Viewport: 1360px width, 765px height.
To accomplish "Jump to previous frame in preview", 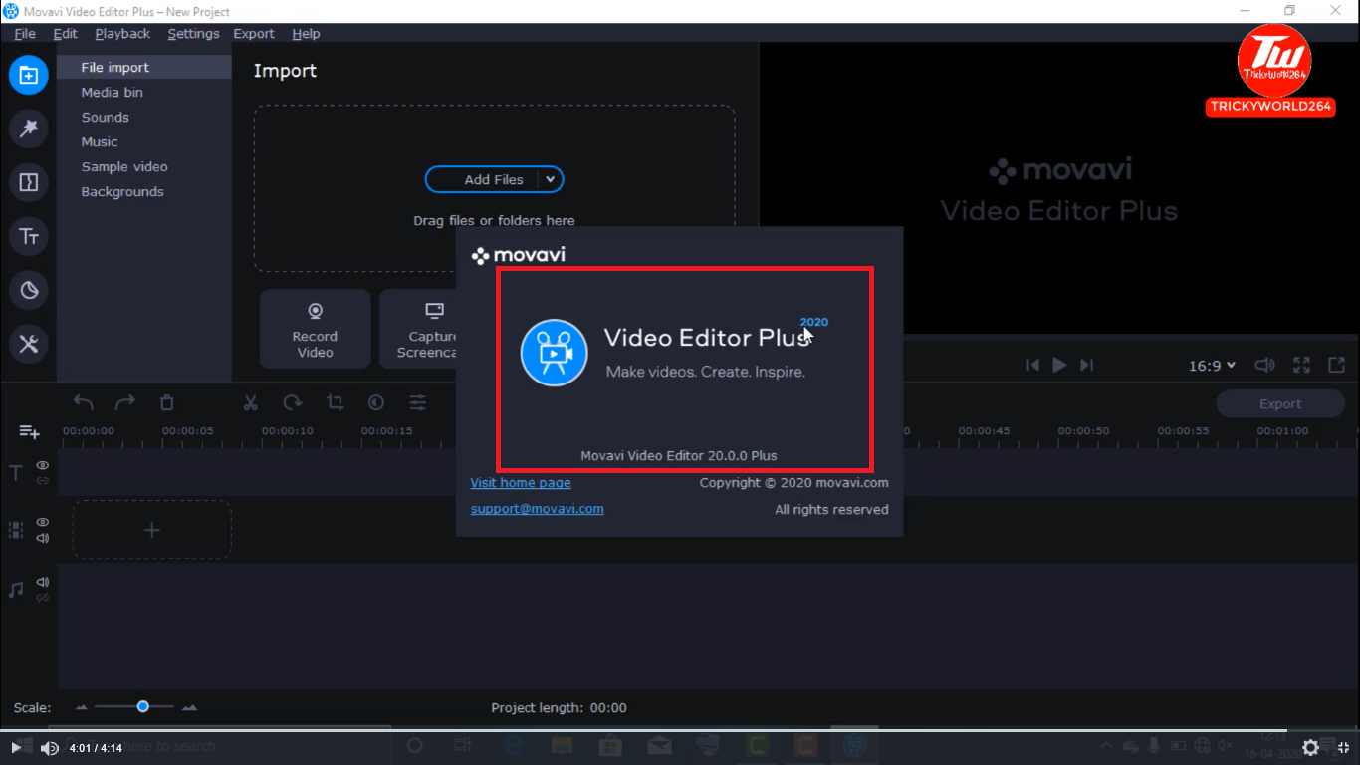I will click(1033, 366).
